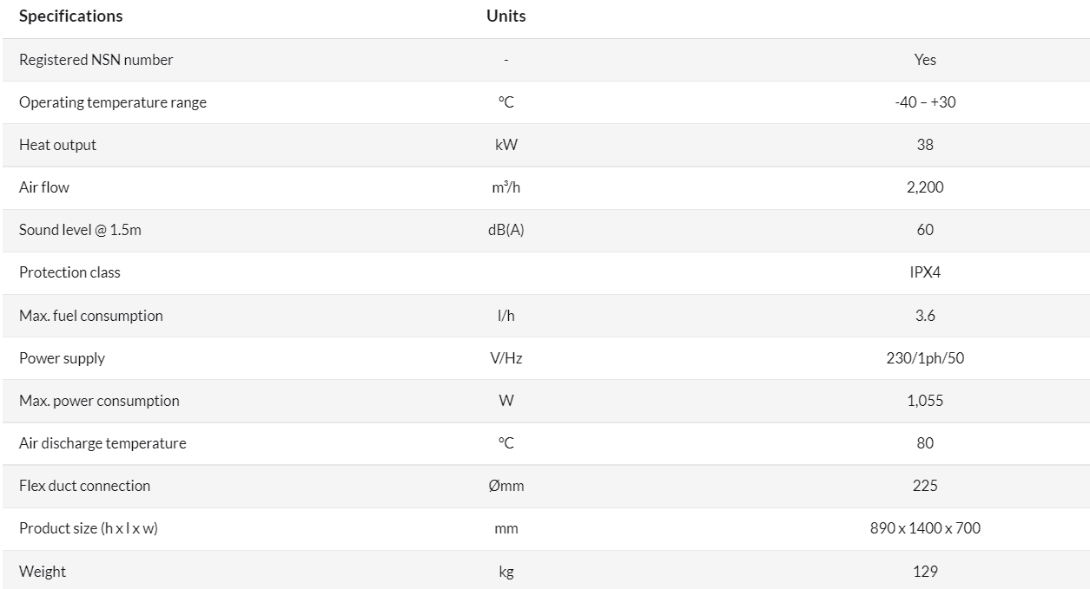Viewport: 1090px width, 589px height.
Task: Click the -40 – +30 temperature value
Action: click(x=925, y=102)
